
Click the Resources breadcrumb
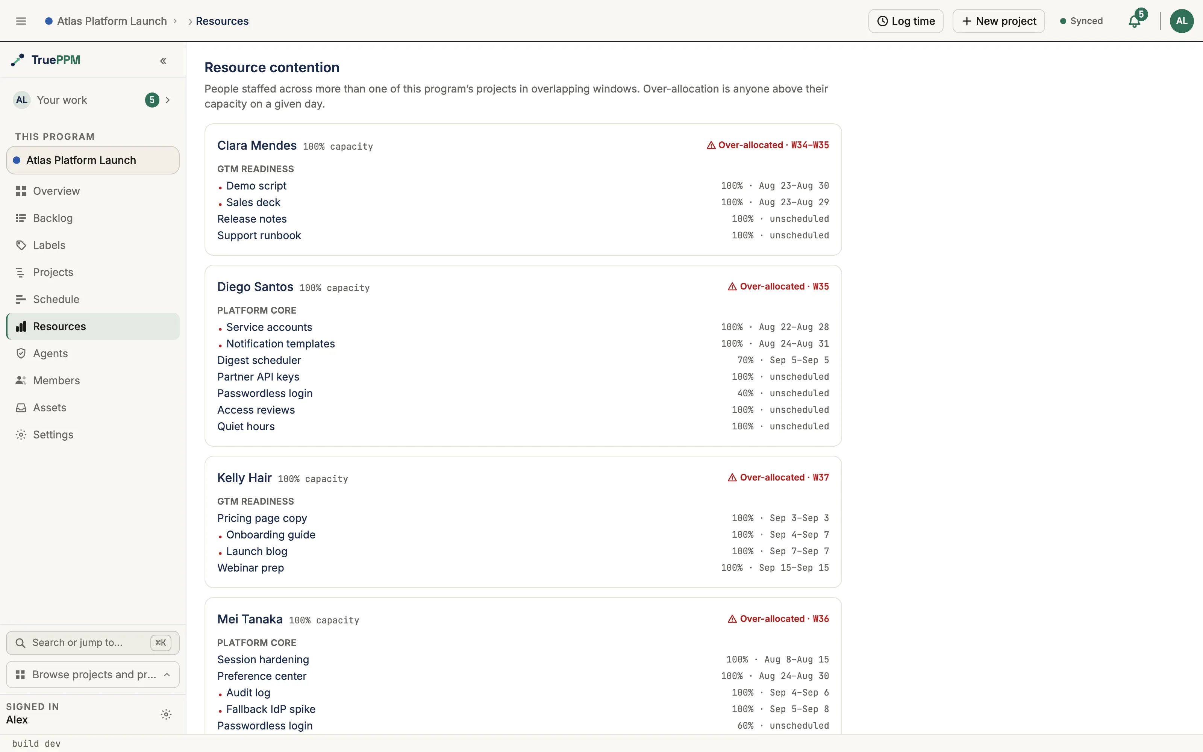pos(222,21)
